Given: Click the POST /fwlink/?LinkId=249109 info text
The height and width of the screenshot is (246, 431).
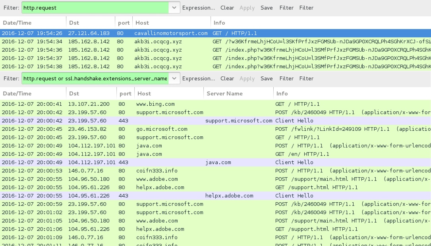Looking at the screenshot, I should 353,129.
